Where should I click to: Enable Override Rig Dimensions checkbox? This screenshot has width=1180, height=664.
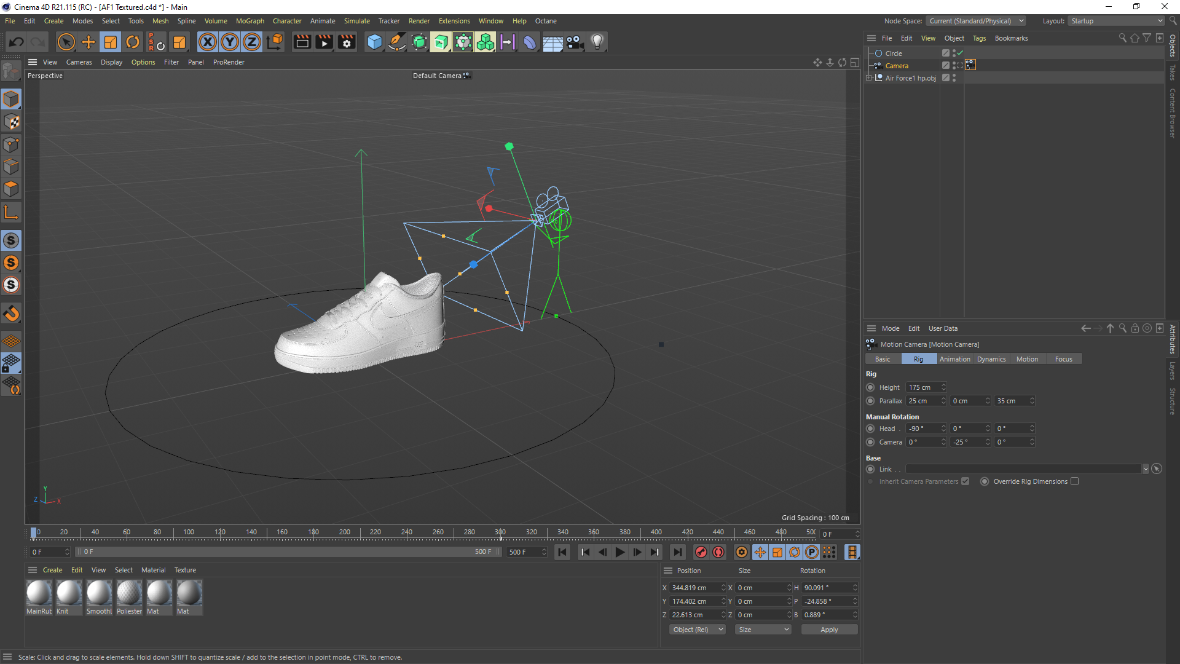(x=1074, y=481)
